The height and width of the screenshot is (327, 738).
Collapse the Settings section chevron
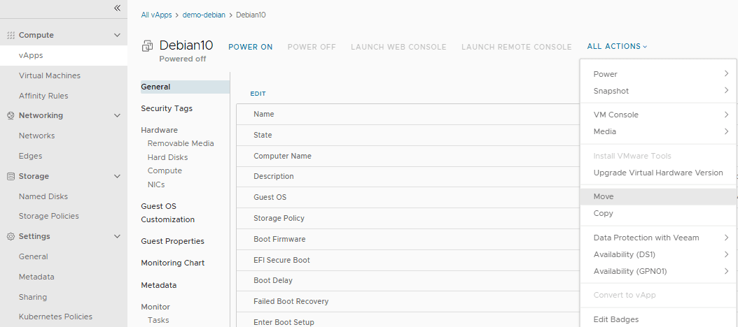[x=117, y=236]
